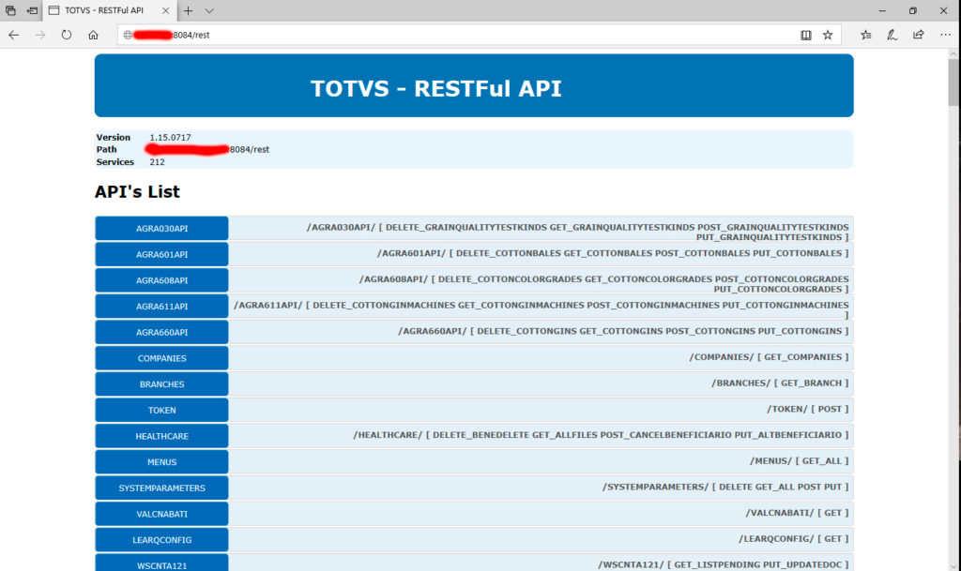Click the API's List heading

click(137, 191)
